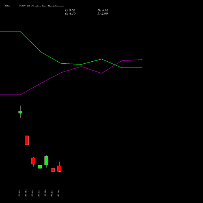Click the red candlestick for 01 Apr
The height and width of the screenshot is (203, 203).
click(53, 170)
